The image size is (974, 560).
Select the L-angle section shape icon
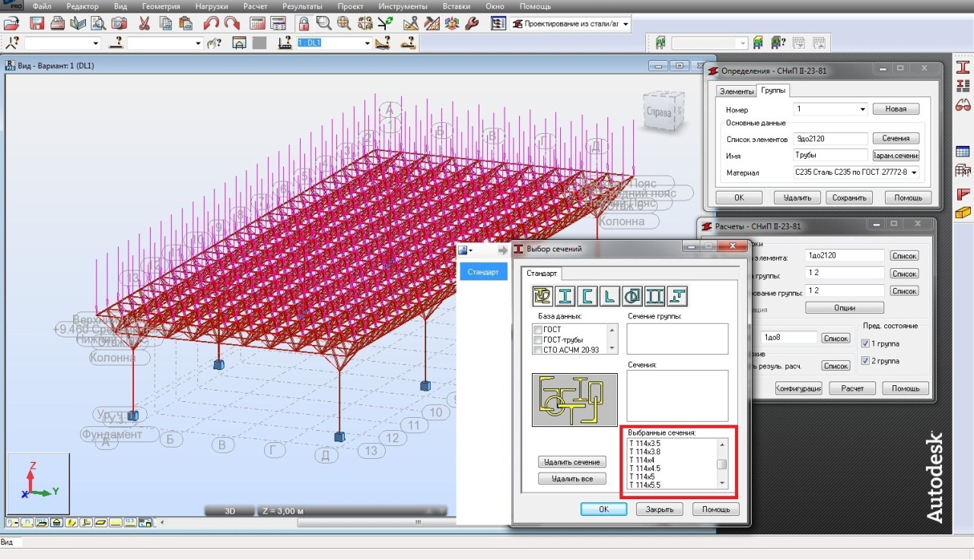610,296
